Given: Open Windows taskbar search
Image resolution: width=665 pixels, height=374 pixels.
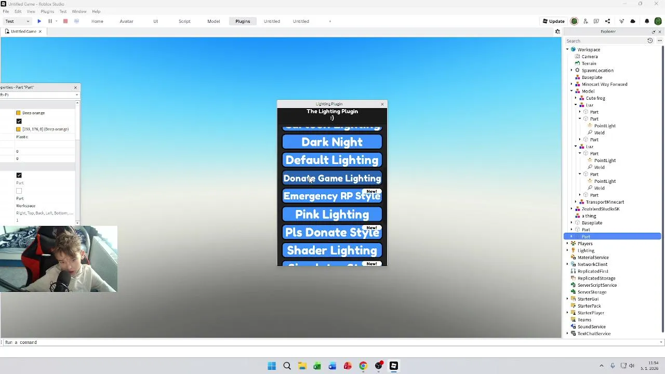Looking at the screenshot, I should click(287, 366).
